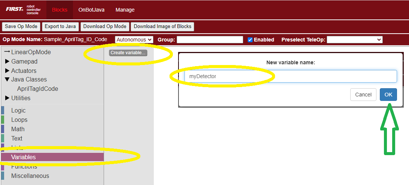
Task: Click Download Op Mode button
Action: coord(105,27)
